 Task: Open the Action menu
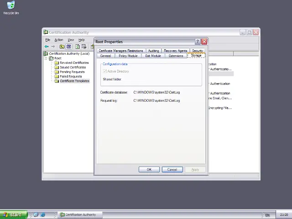click(59, 40)
